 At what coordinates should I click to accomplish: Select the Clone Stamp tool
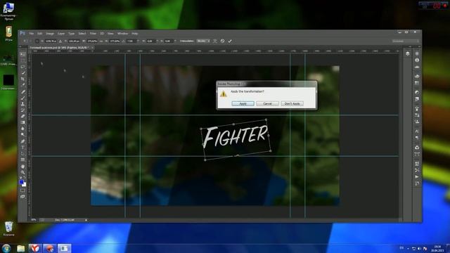[22, 104]
